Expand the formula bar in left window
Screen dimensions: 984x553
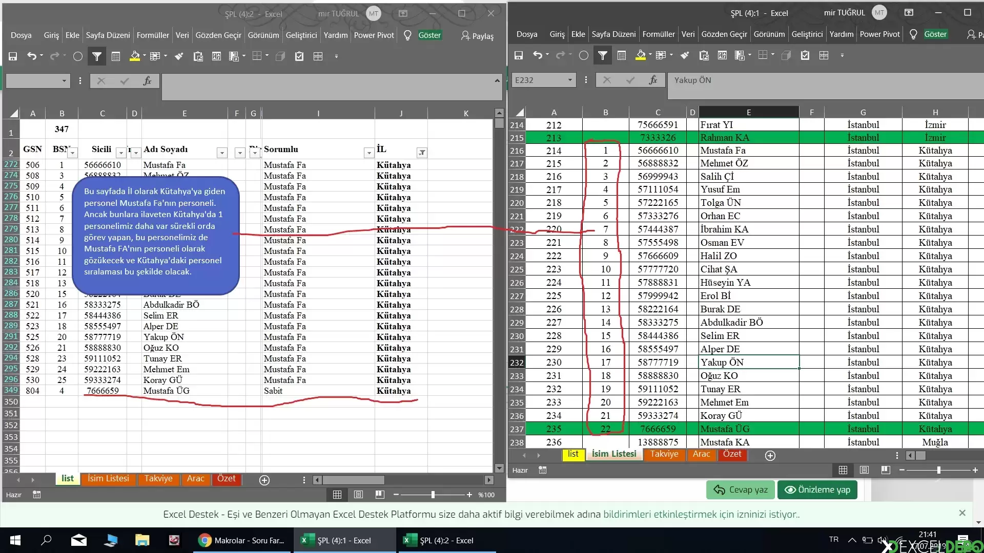[497, 80]
